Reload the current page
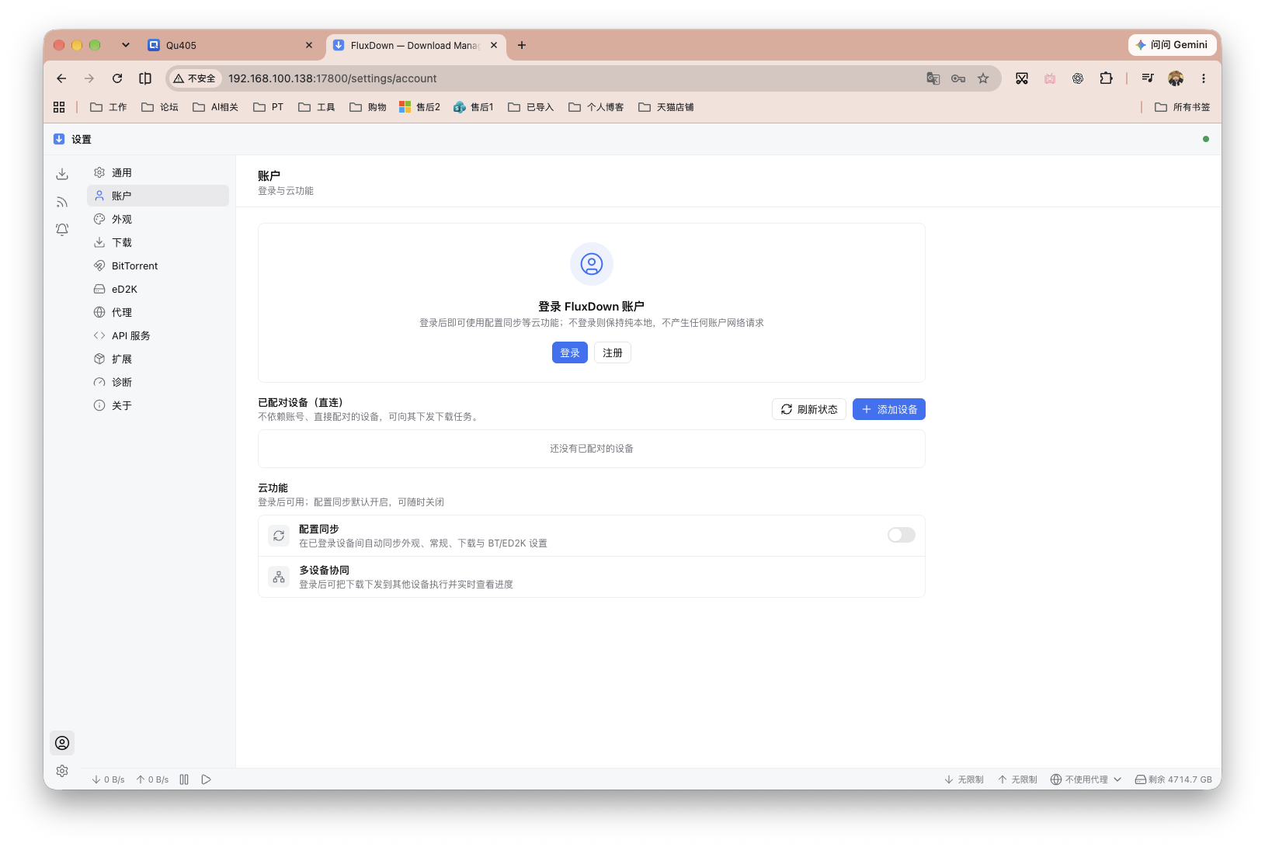 click(117, 78)
